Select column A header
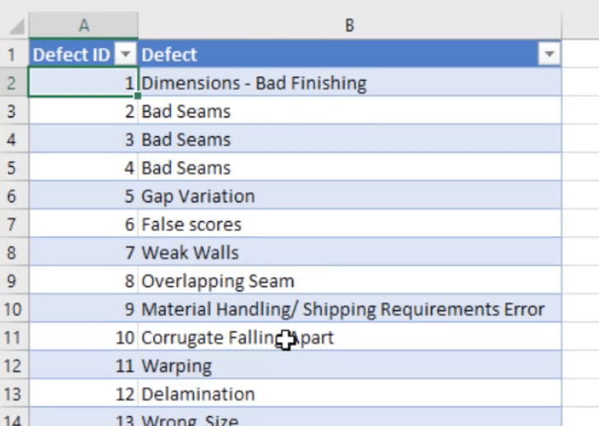Screen dimensions: 599x426 (x=83, y=26)
